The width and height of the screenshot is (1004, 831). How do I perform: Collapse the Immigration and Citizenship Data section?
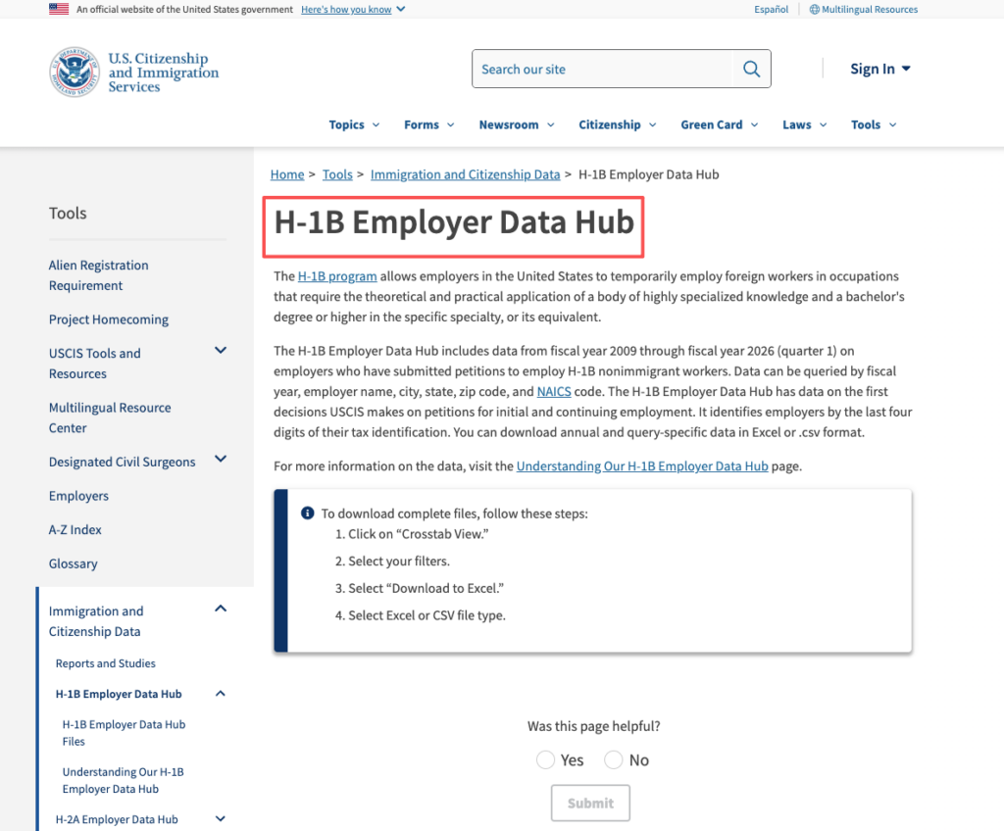click(221, 608)
